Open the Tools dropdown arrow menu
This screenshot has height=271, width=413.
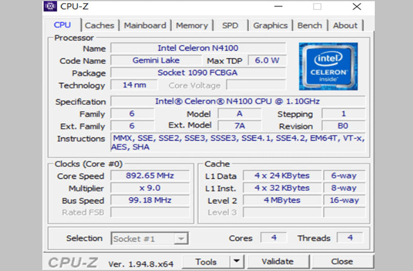[x=236, y=262]
